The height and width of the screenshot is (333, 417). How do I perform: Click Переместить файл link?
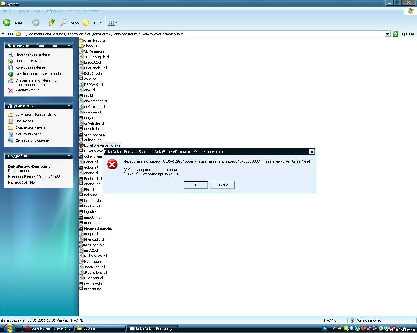[x=31, y=61]
